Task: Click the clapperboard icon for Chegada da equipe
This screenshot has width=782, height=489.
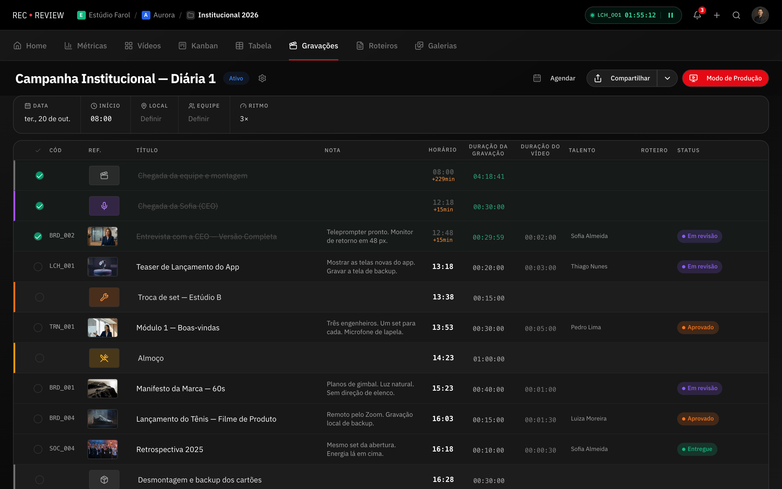Action: click(x=104, y=175)
